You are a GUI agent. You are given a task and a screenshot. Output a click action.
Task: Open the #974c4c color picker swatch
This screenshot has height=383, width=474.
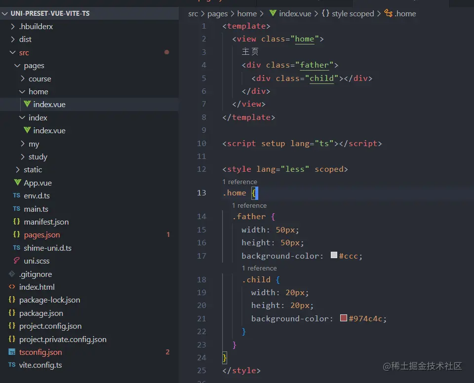pos(344,318)
